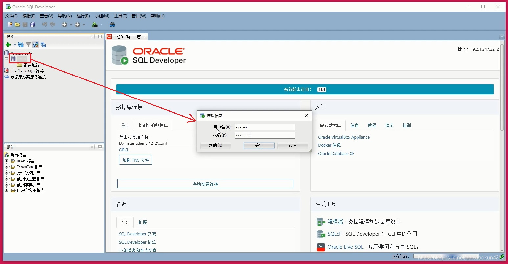The width and height of the screenshot is (508, 264).
Task: Click the Save toolbar icon
Action: pos(25,25)
